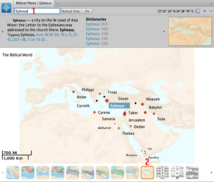Viewport: 214px width, 182px height.
Task: Expand info panel using right triangle
Action: click(x=164, y=32)
